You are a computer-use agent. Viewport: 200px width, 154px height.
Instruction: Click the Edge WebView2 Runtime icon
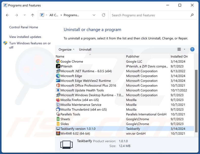click(x=58, y=81)
